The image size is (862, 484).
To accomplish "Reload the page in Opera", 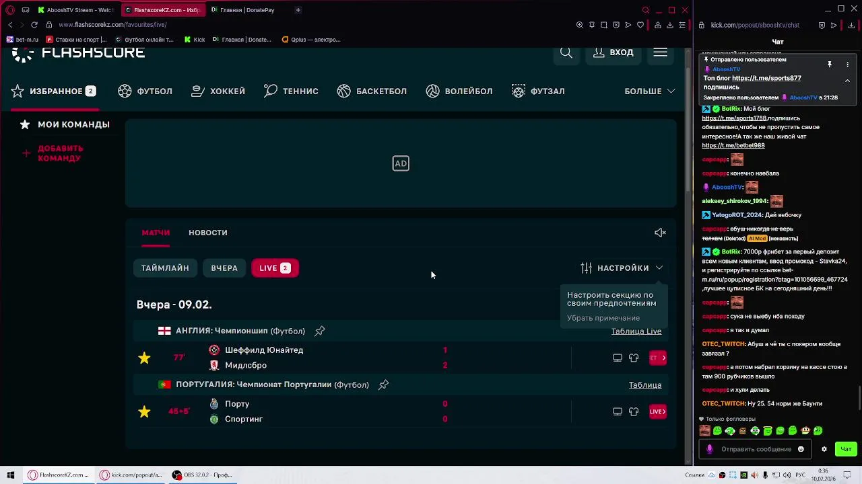I will [x=34, y=25].
